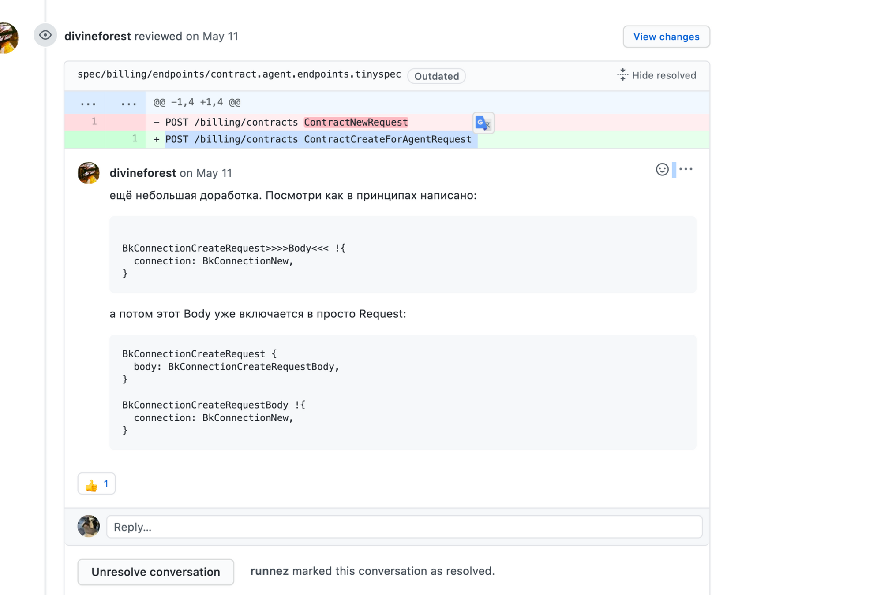Image resolution: width=873 pixels, height=595 pixels.
Task: Click the Hide resolved collapse icon
Action: click(x=622, y=75)
